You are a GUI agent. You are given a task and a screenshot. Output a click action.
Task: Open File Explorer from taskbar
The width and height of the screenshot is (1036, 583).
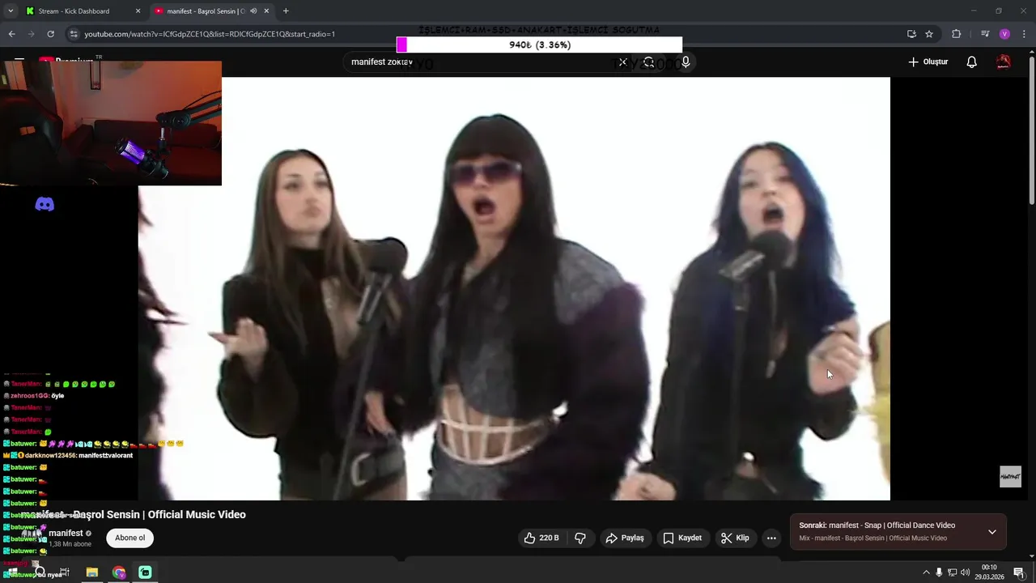[92, 572]
